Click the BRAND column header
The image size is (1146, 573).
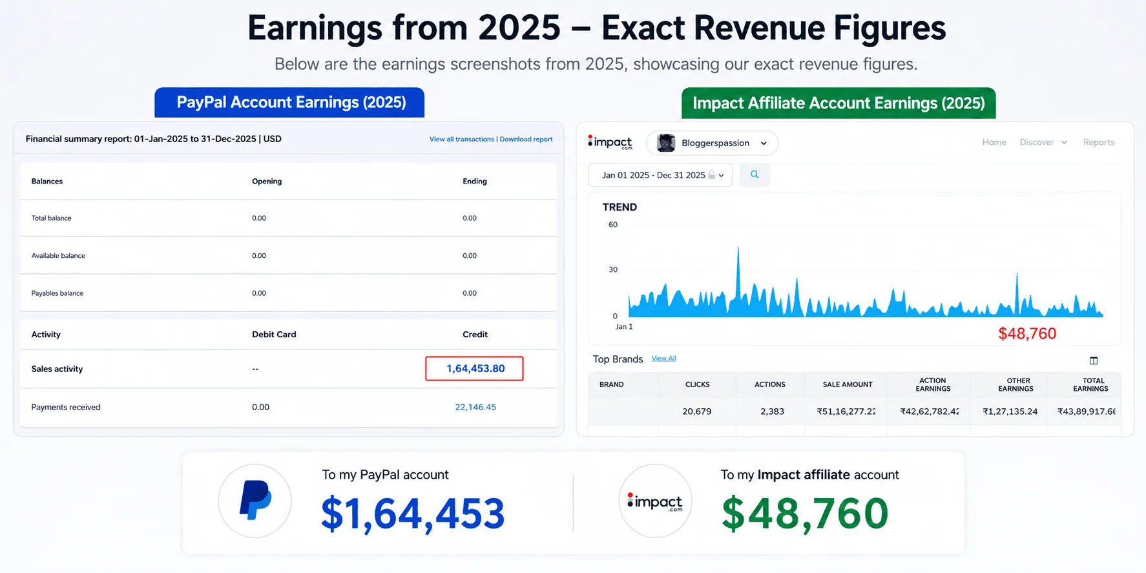pos(611,384)
